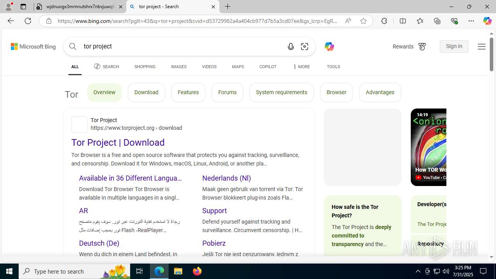Click the browser Back arrow
496x279 pixels.
click(x=11, y=21)
